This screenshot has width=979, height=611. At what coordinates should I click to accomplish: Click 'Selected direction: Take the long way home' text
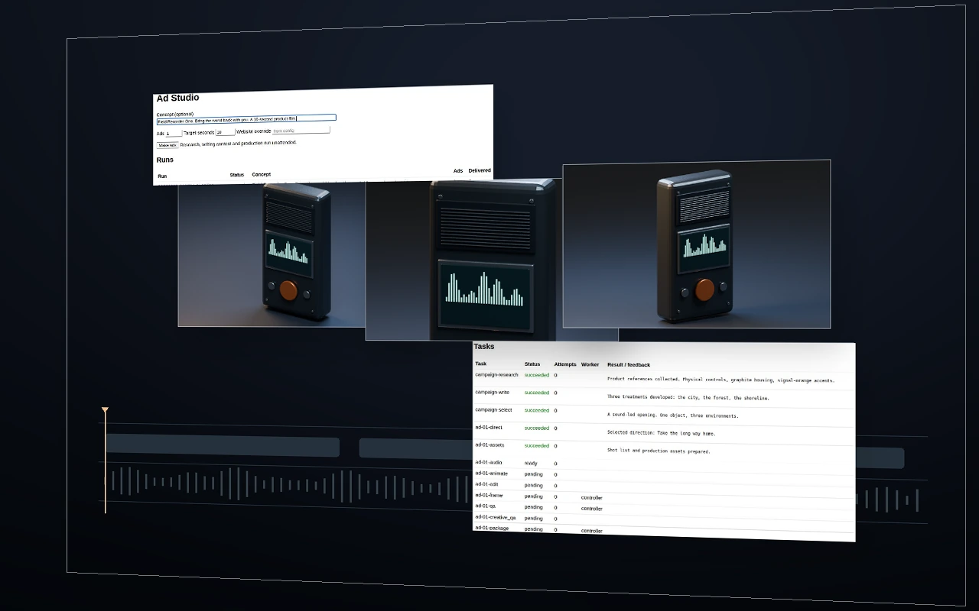pyautogui.click(x=662, y=433)
